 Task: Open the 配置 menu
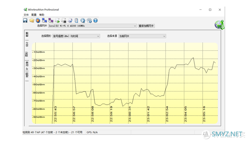pos(34,15)
